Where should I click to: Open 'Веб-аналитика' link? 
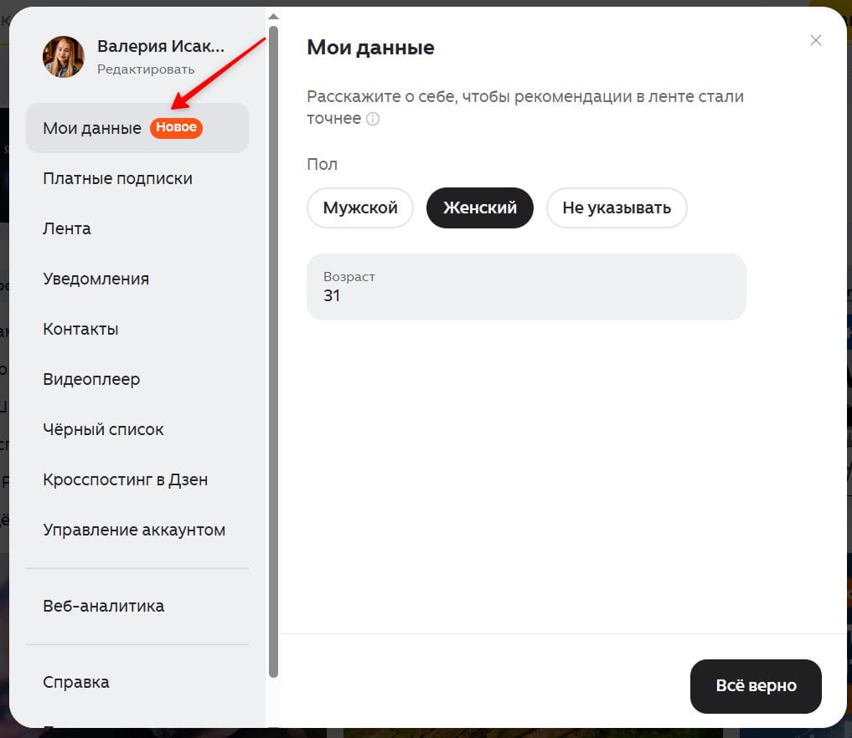(137, 606)
